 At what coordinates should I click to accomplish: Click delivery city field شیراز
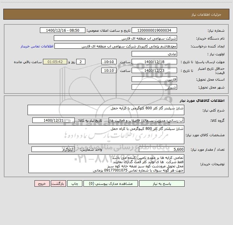(154, 87)
